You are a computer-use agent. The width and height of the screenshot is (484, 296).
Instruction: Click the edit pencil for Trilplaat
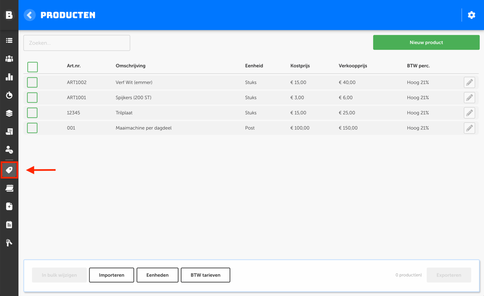pos(469,113)
